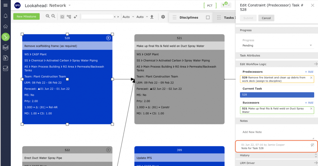
Task: Open the Progress Pending dropdown
Action: (x=277, y=46)
